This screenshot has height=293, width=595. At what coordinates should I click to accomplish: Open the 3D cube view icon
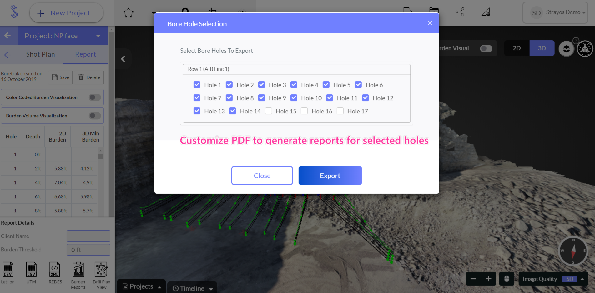(585, 49)
